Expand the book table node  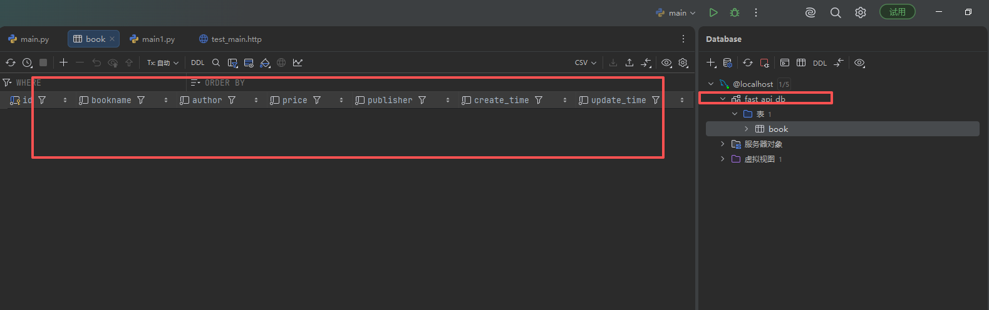747,129
